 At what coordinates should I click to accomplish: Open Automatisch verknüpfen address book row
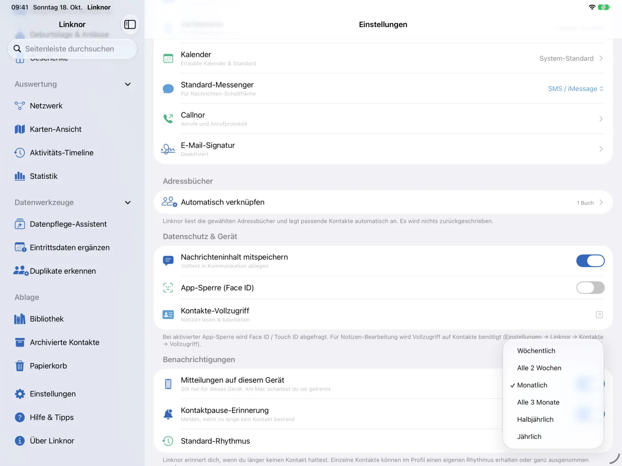(x=383, y=202)
